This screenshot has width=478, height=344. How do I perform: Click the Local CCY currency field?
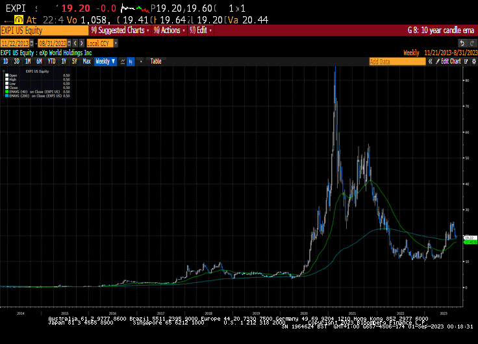(x=100, y=43)
